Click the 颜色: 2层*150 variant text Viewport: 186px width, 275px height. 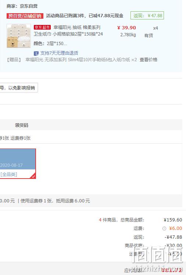coord(50,44)
